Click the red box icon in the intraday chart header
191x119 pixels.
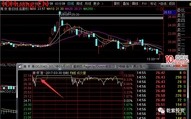coord(121,73)
